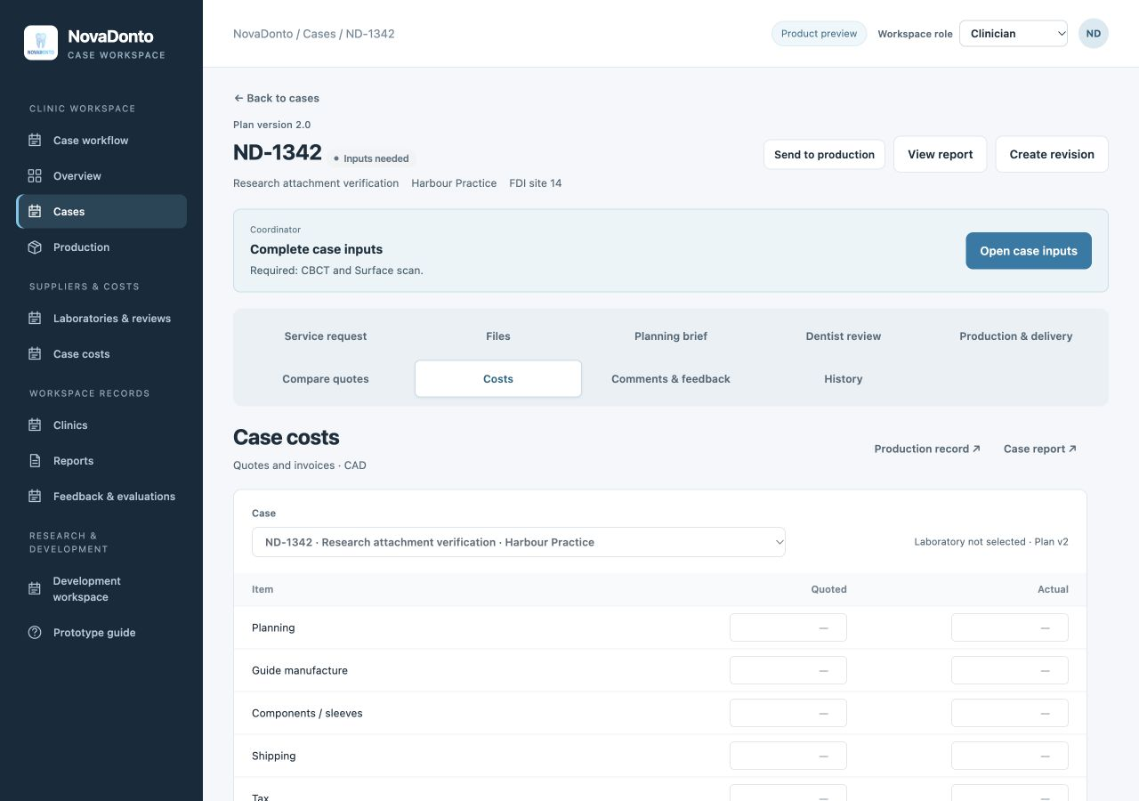Viewport: 1139px width, 801px height.
Task: Go back via Back to cases link
Action: pyautogui.click(x=277, y=98)
